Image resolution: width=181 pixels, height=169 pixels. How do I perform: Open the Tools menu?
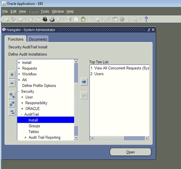click(x=45, y=12)
